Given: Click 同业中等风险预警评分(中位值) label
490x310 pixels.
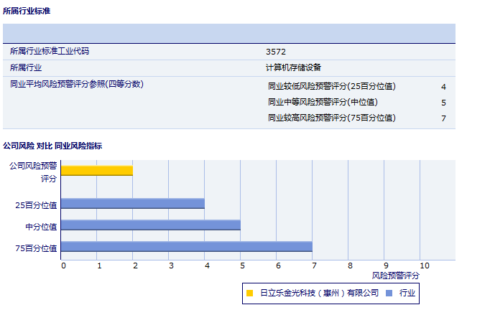Looking at the screenshot, I should coord(323,102).
